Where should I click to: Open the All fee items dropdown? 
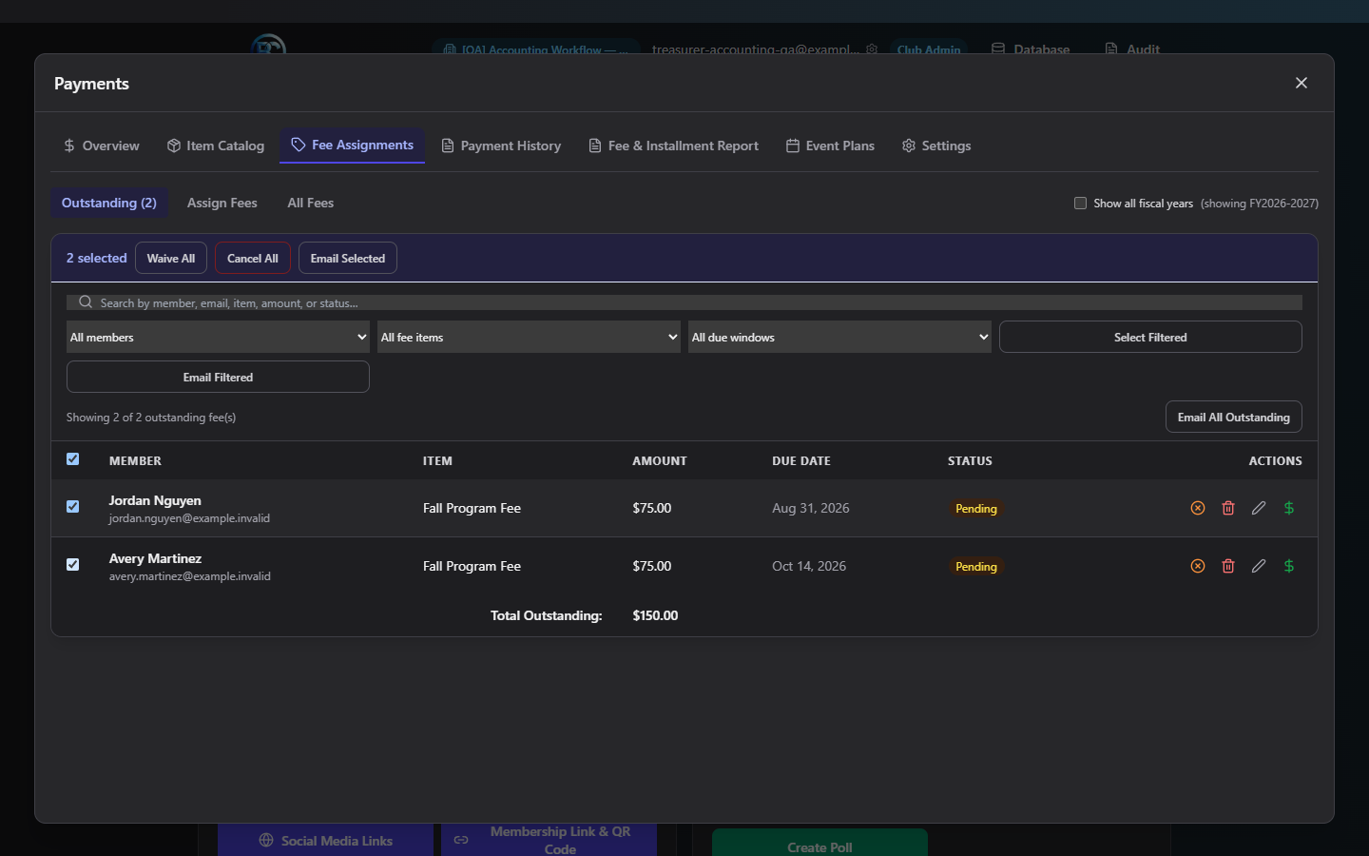tap(529, 337)
